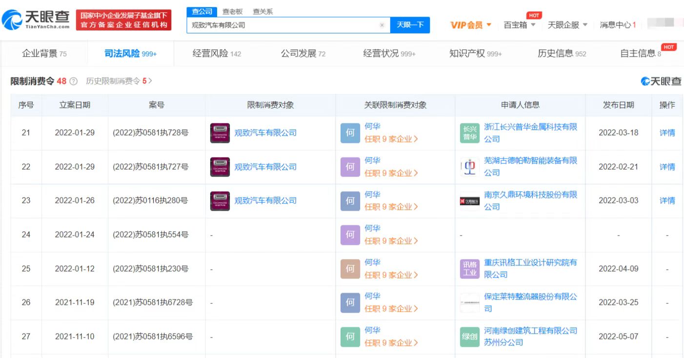Expand 任职 9 家企业 in row 23

click(391, 207)
